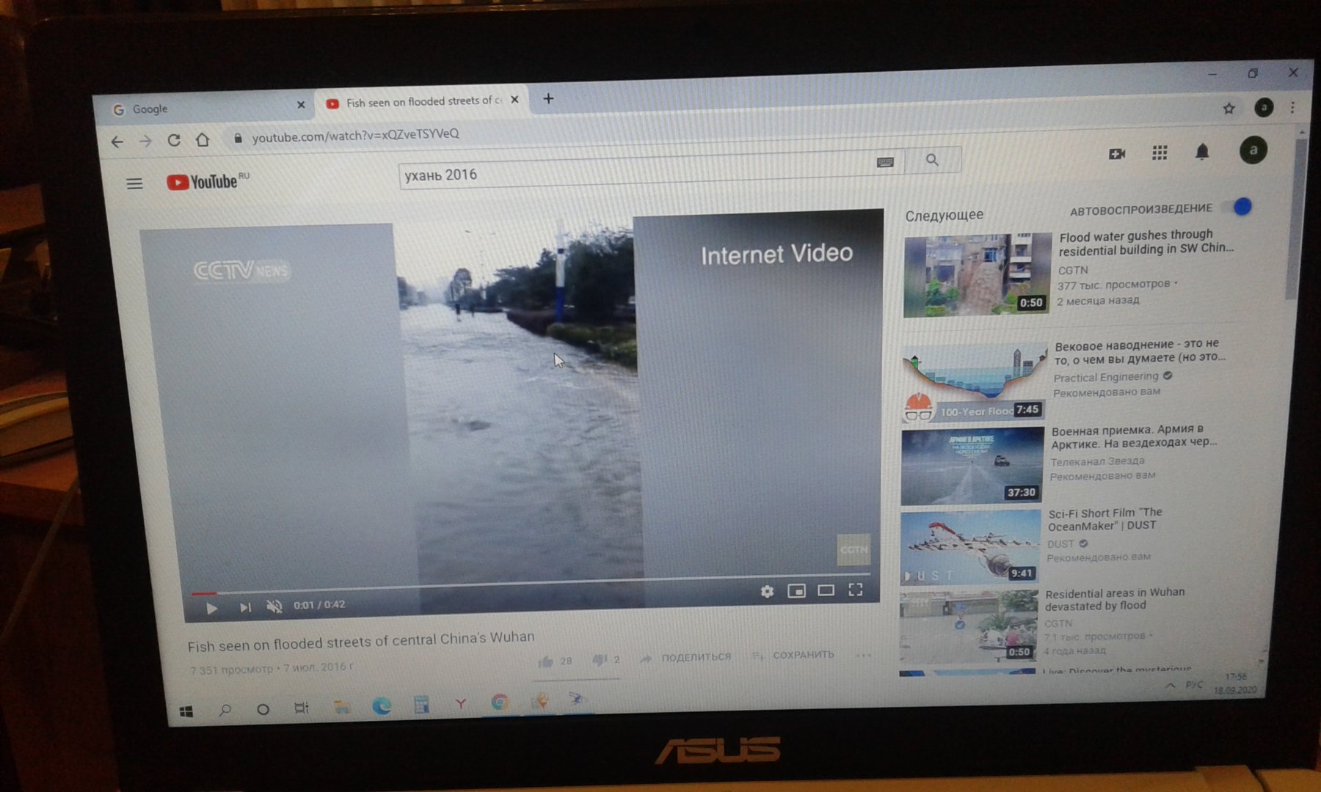Open the OceanMaker short film thumbnail
Screen dimensions: 1321x792
click(970, 547)
